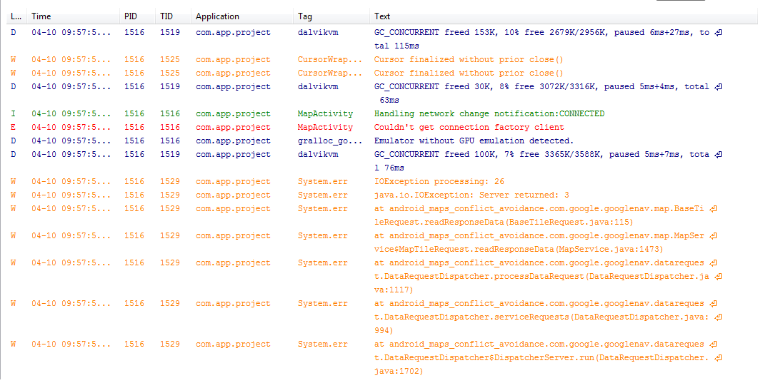Image resolution: width=763 pixels, height=388 pixels.
Task: Click the truncated 'L...' level column header
Action: click(x=16, y=16)
